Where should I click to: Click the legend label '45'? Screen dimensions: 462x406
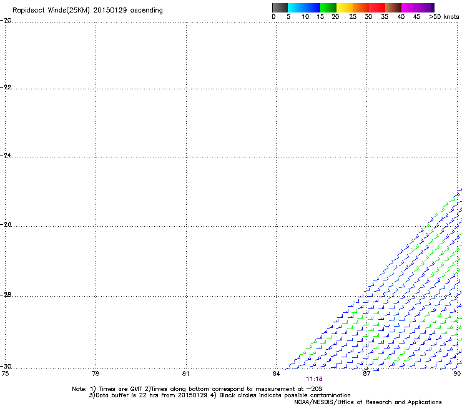click(x=416, y=17)
